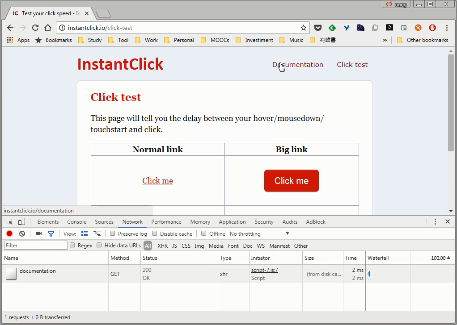Screen dimensions: 457x325
Task: Bookmark this page with the star icon
Action: coord(304,28)
